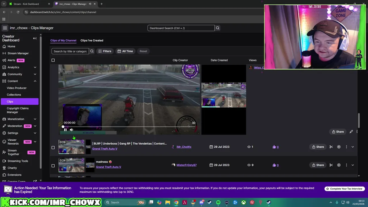Open Spotify from the taskbar
Viewport: 368px width, 207px height.
[x=218, y=202]
